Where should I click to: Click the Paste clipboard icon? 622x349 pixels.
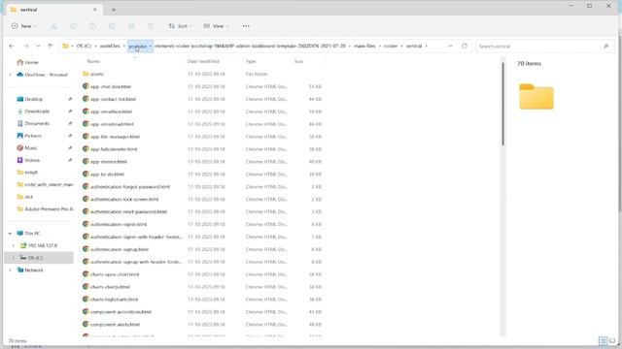92,26
